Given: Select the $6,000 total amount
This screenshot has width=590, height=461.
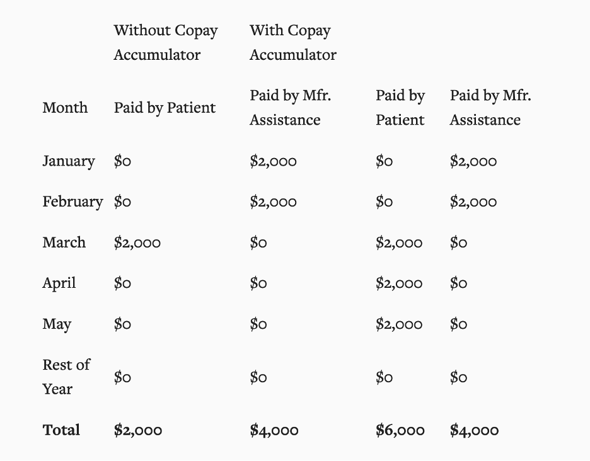Looking at the screenshot, I should pyautogui.click(x=400, y=430).
